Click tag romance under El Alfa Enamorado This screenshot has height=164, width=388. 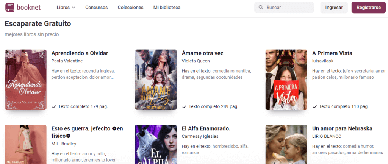190,153
